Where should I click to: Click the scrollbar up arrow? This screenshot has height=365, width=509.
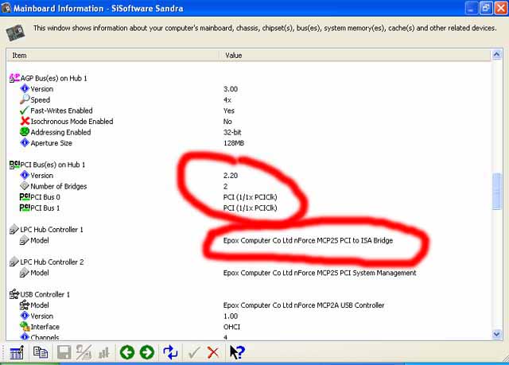[x=497, y=55]
